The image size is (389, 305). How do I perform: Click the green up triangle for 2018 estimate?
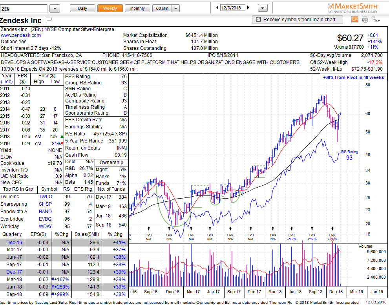tap(62, 137)
